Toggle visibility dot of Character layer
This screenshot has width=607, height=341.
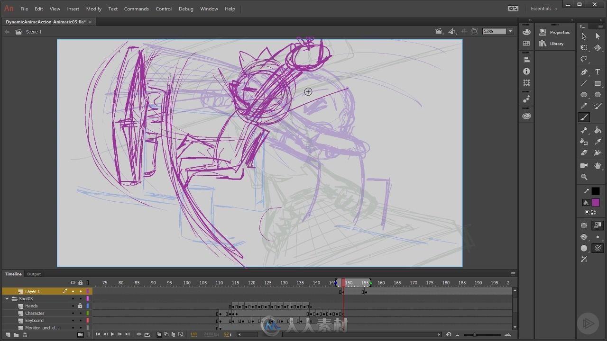(73, 313)
